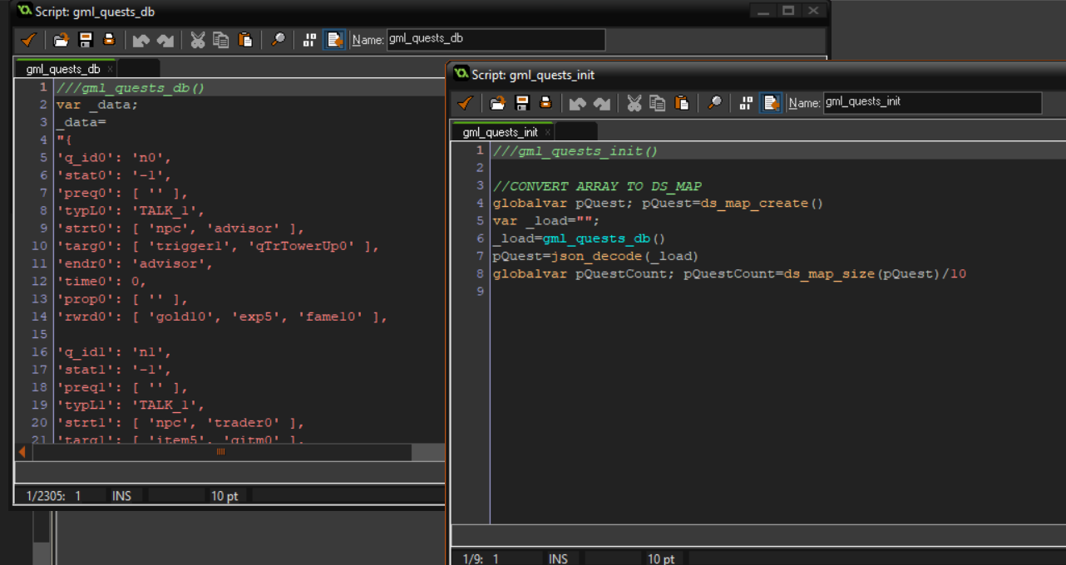
Task: Select the gml_quests_init tab
Action: (499, 132)
